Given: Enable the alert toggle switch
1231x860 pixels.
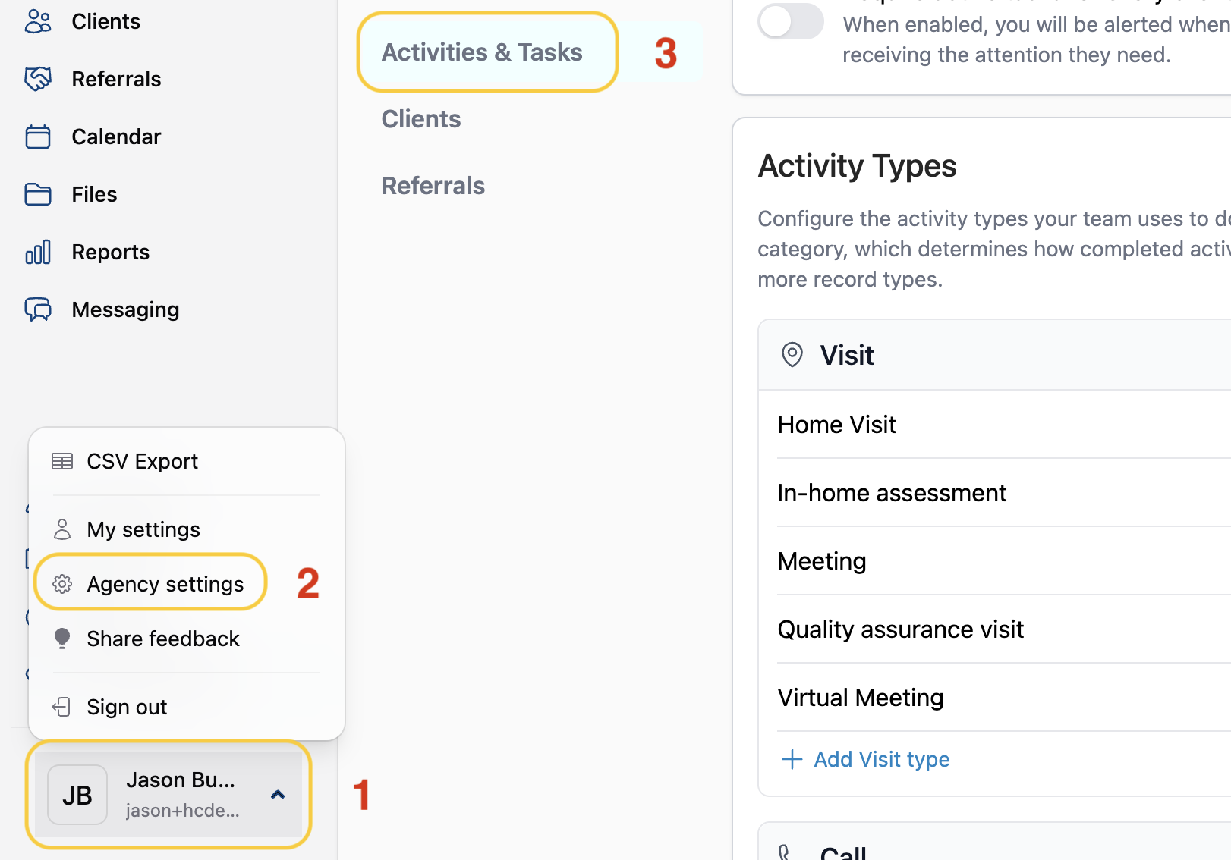Looking at the screenshot, I should pyautogui.click(x=791, y=21).
